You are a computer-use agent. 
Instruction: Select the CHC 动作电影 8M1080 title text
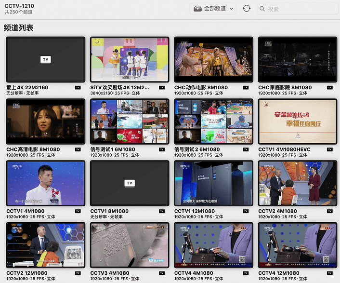[x=201, y=87]
